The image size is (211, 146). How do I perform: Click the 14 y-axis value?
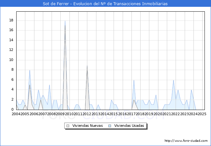click(x=11, y=40)
